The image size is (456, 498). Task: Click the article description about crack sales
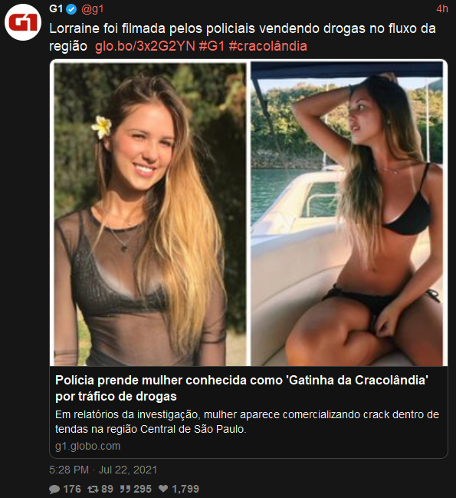pos(247,422)
